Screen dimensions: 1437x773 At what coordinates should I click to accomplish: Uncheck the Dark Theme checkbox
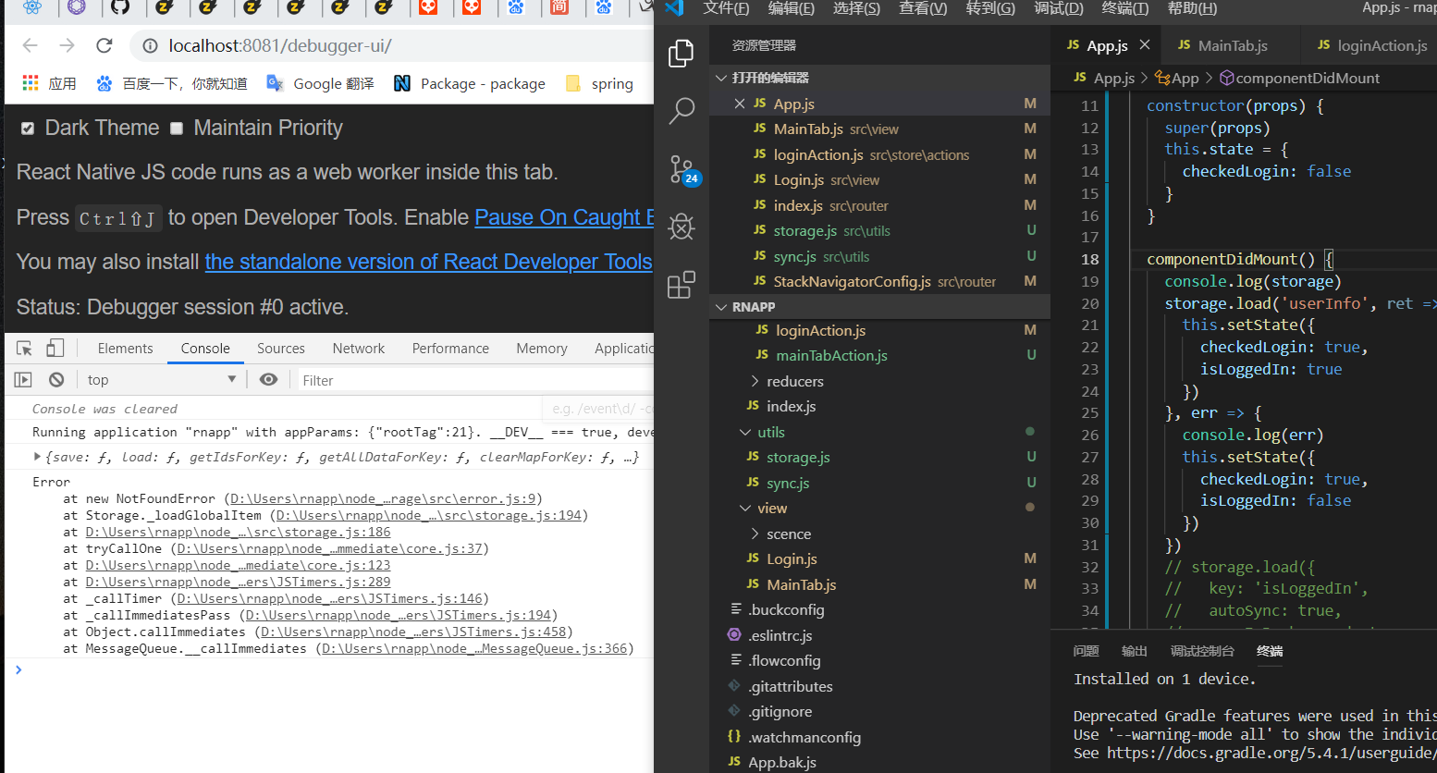28,128
